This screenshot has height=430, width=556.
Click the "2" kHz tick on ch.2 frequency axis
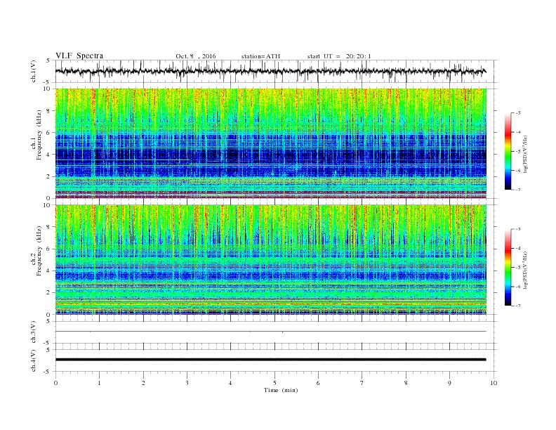(49, 293)
